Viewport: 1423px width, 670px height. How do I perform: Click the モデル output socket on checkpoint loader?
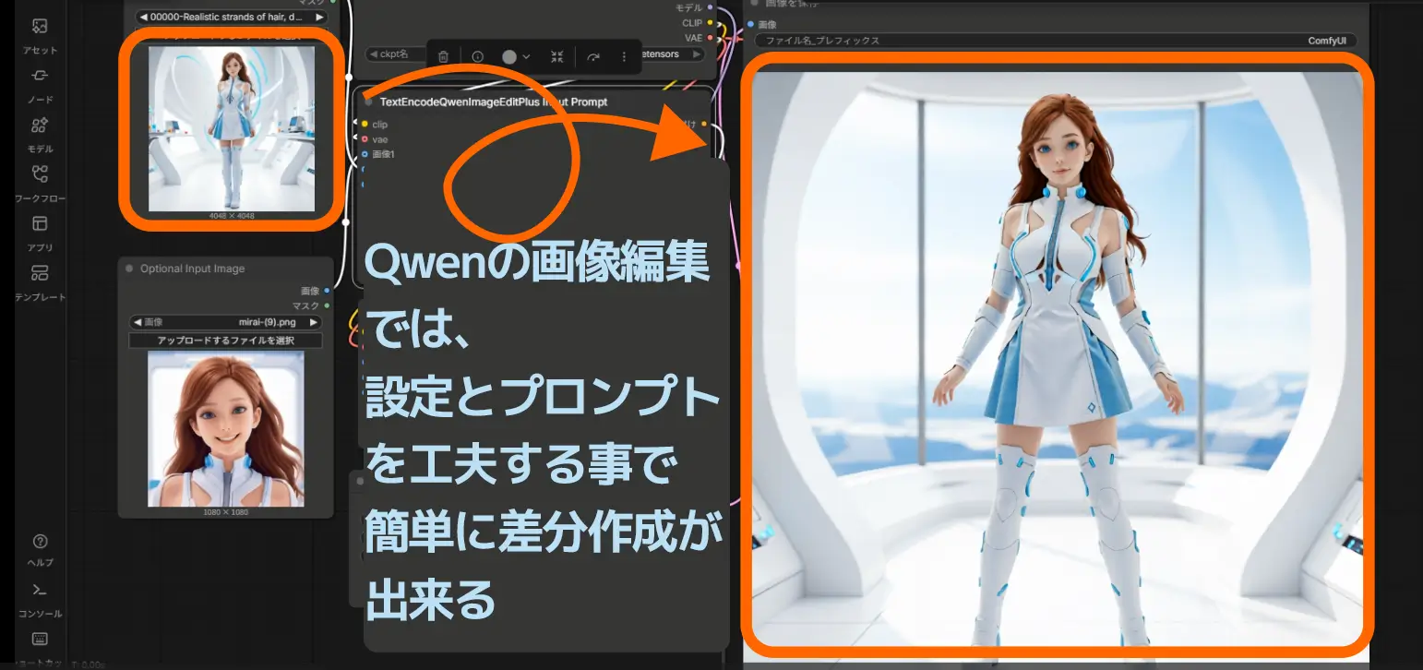(x=709, y=7)
